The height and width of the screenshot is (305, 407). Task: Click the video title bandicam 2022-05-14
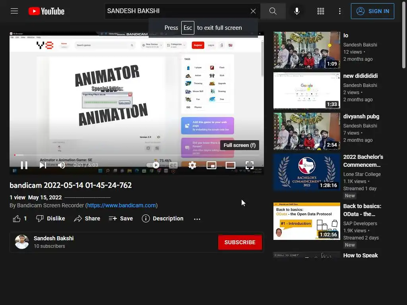pos(71,185)
